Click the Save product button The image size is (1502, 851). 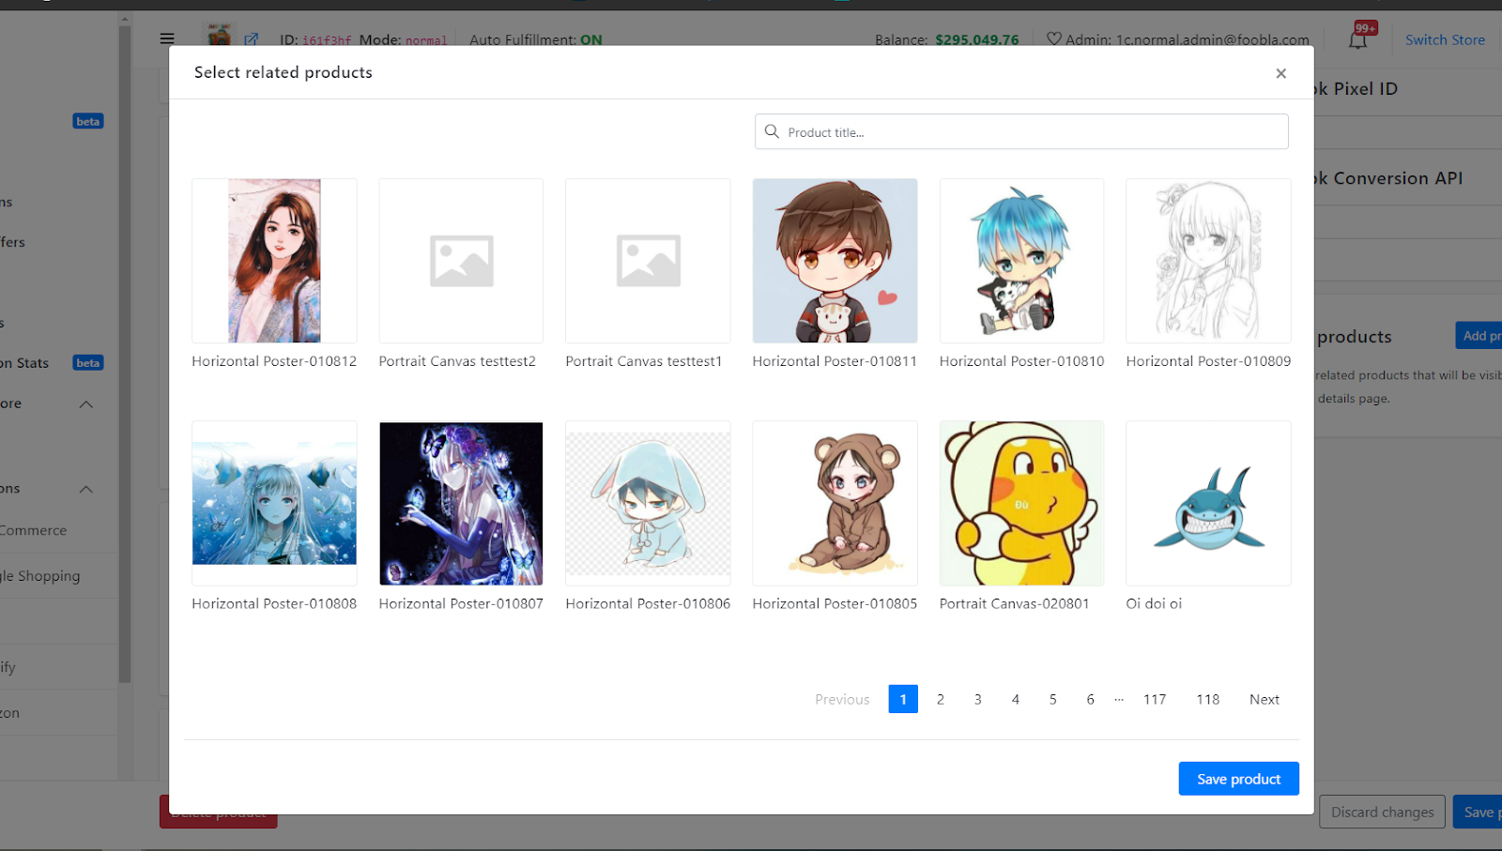point(1238,779)
